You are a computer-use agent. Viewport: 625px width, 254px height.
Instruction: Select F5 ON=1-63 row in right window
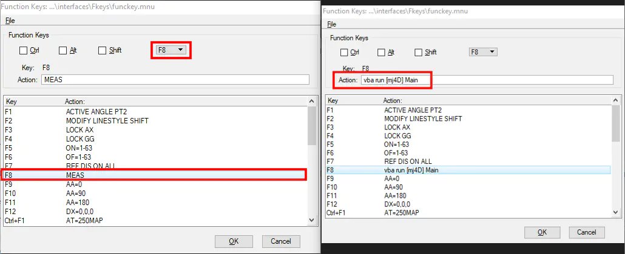468,145
